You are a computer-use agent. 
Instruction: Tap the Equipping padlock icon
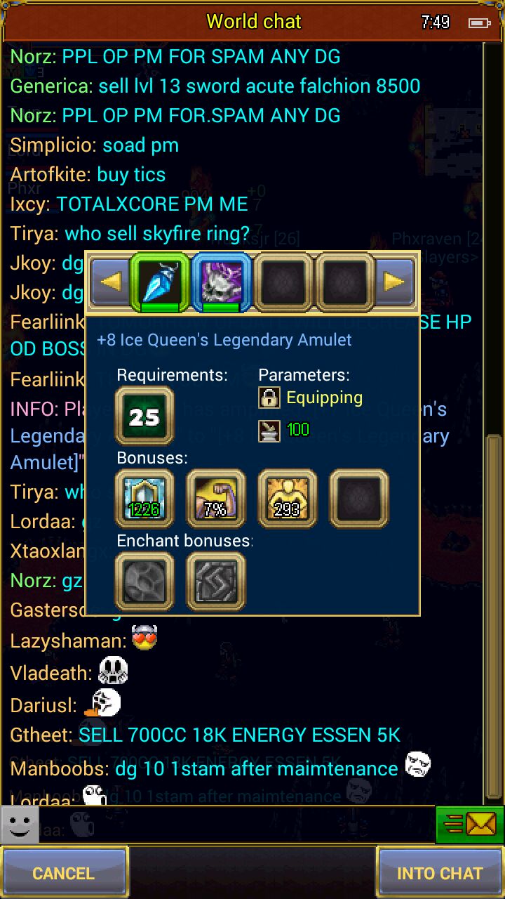pyautogui.click(x=269, y=398)
